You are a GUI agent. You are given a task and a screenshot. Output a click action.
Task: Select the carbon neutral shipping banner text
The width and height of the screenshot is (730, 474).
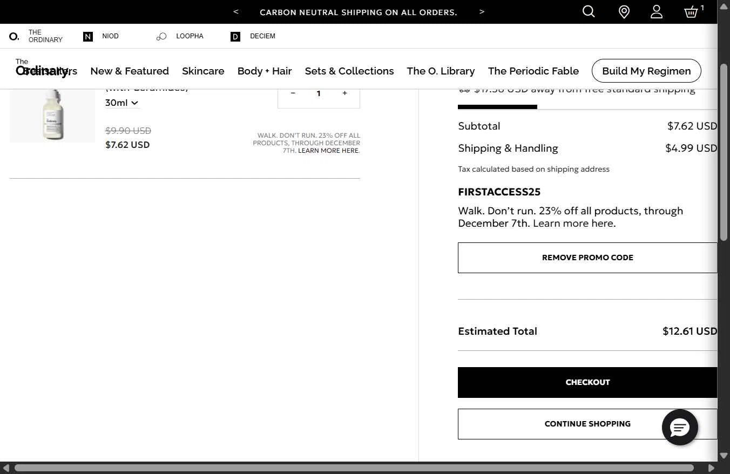[x=359, y=12]
